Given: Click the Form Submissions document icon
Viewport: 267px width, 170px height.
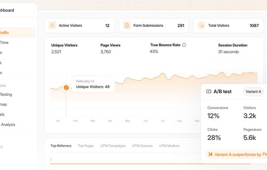Looking at the screenshot, I should (x=127, y=25).
